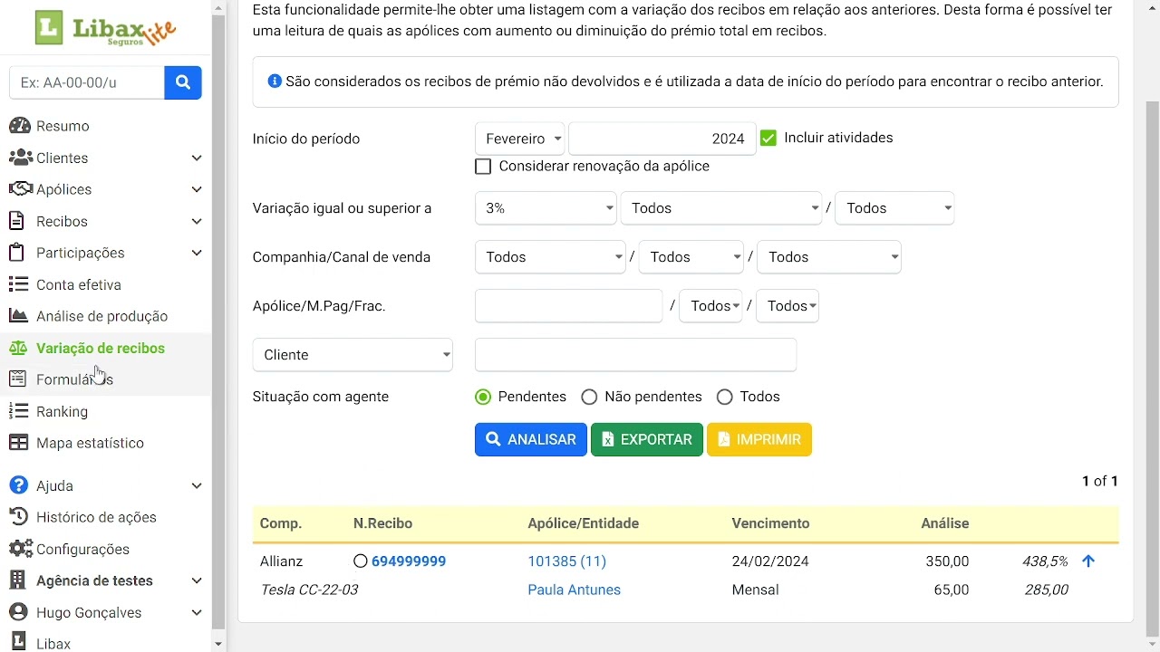Open the wide Todos dropdown beside 3%
Viewport: 1160px width, 652px height.
pos(720,208)
